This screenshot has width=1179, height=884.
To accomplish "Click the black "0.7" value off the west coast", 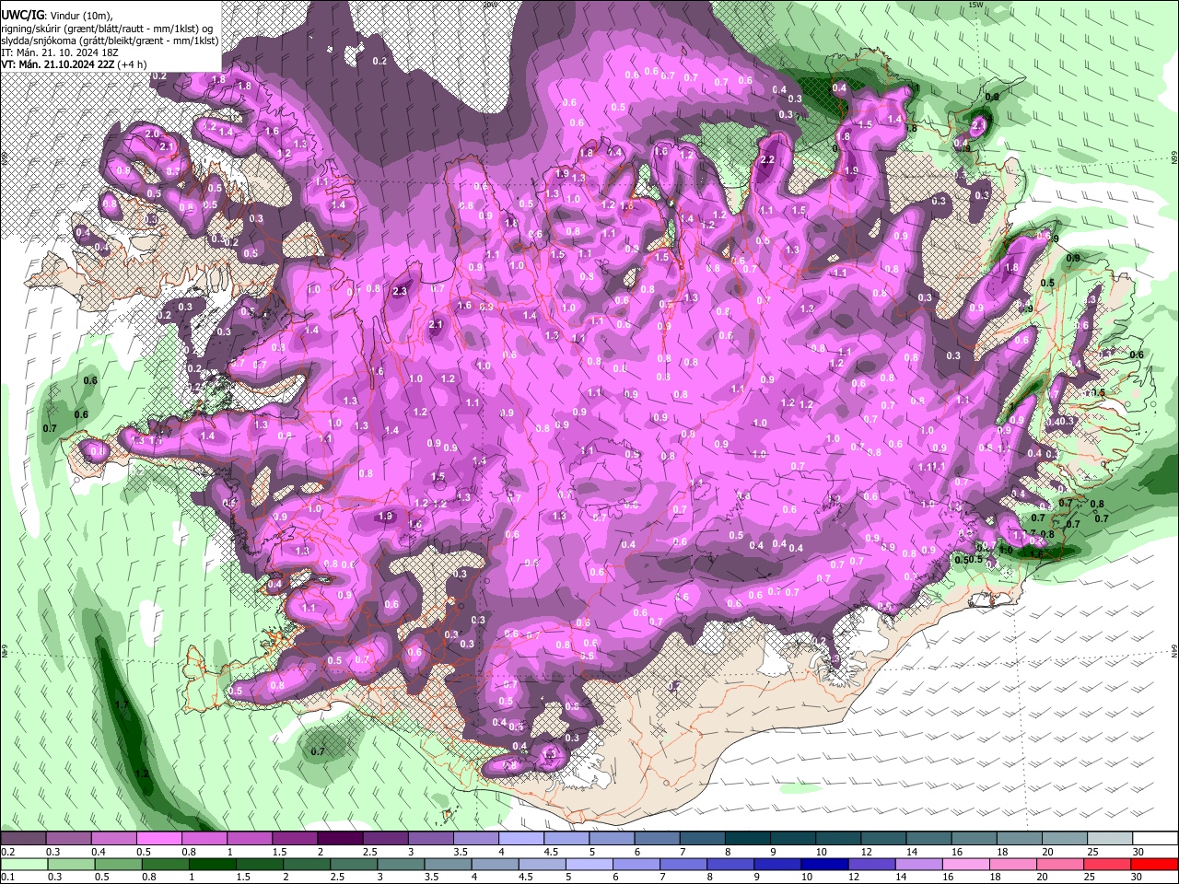I will click(50, 428).
